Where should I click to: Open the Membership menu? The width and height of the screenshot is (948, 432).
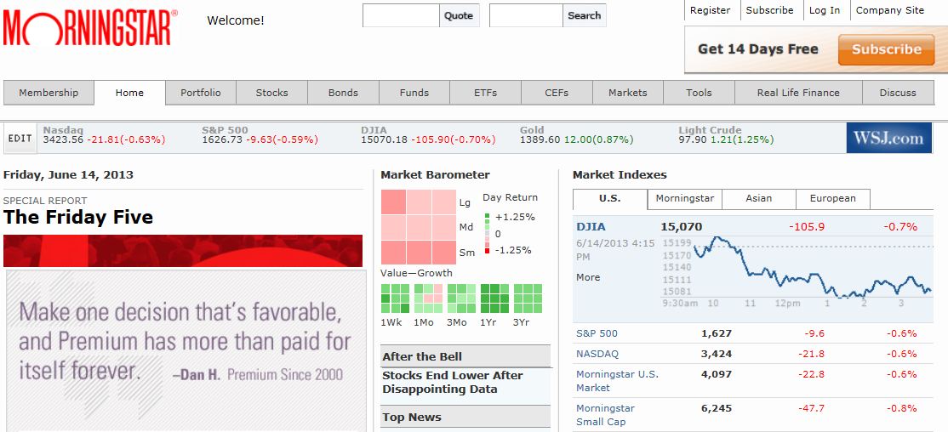point(49,93)
